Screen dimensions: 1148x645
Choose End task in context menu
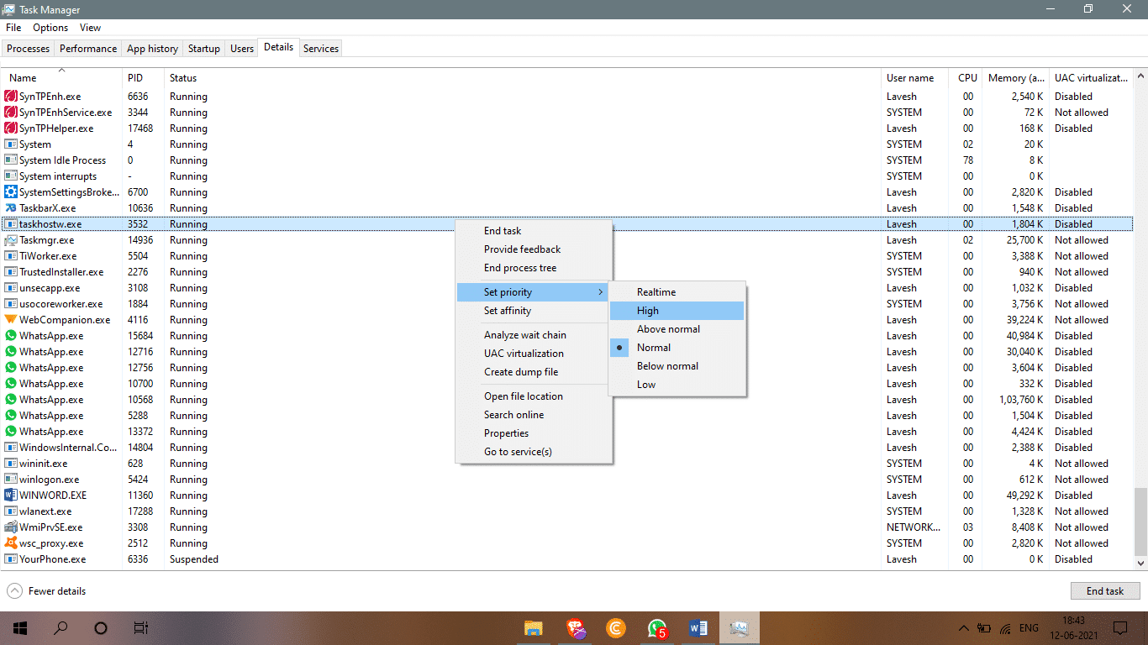click(534, 231)
